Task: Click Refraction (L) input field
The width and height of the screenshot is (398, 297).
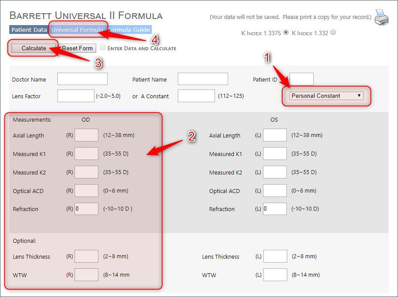Action: [275, 209]
